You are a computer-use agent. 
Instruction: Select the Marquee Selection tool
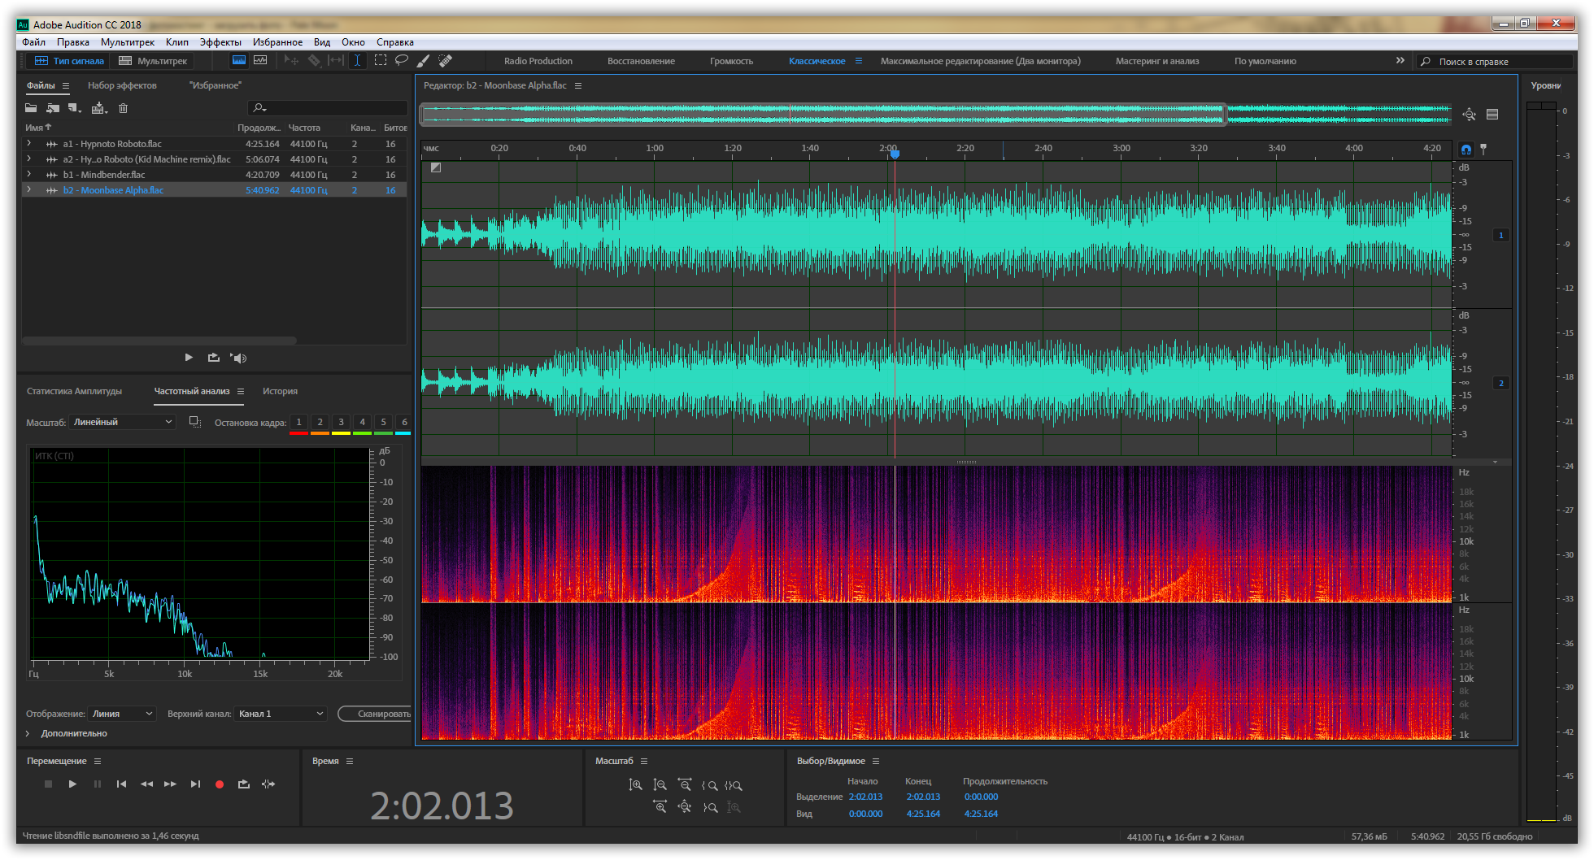click(x=380, y=60)
